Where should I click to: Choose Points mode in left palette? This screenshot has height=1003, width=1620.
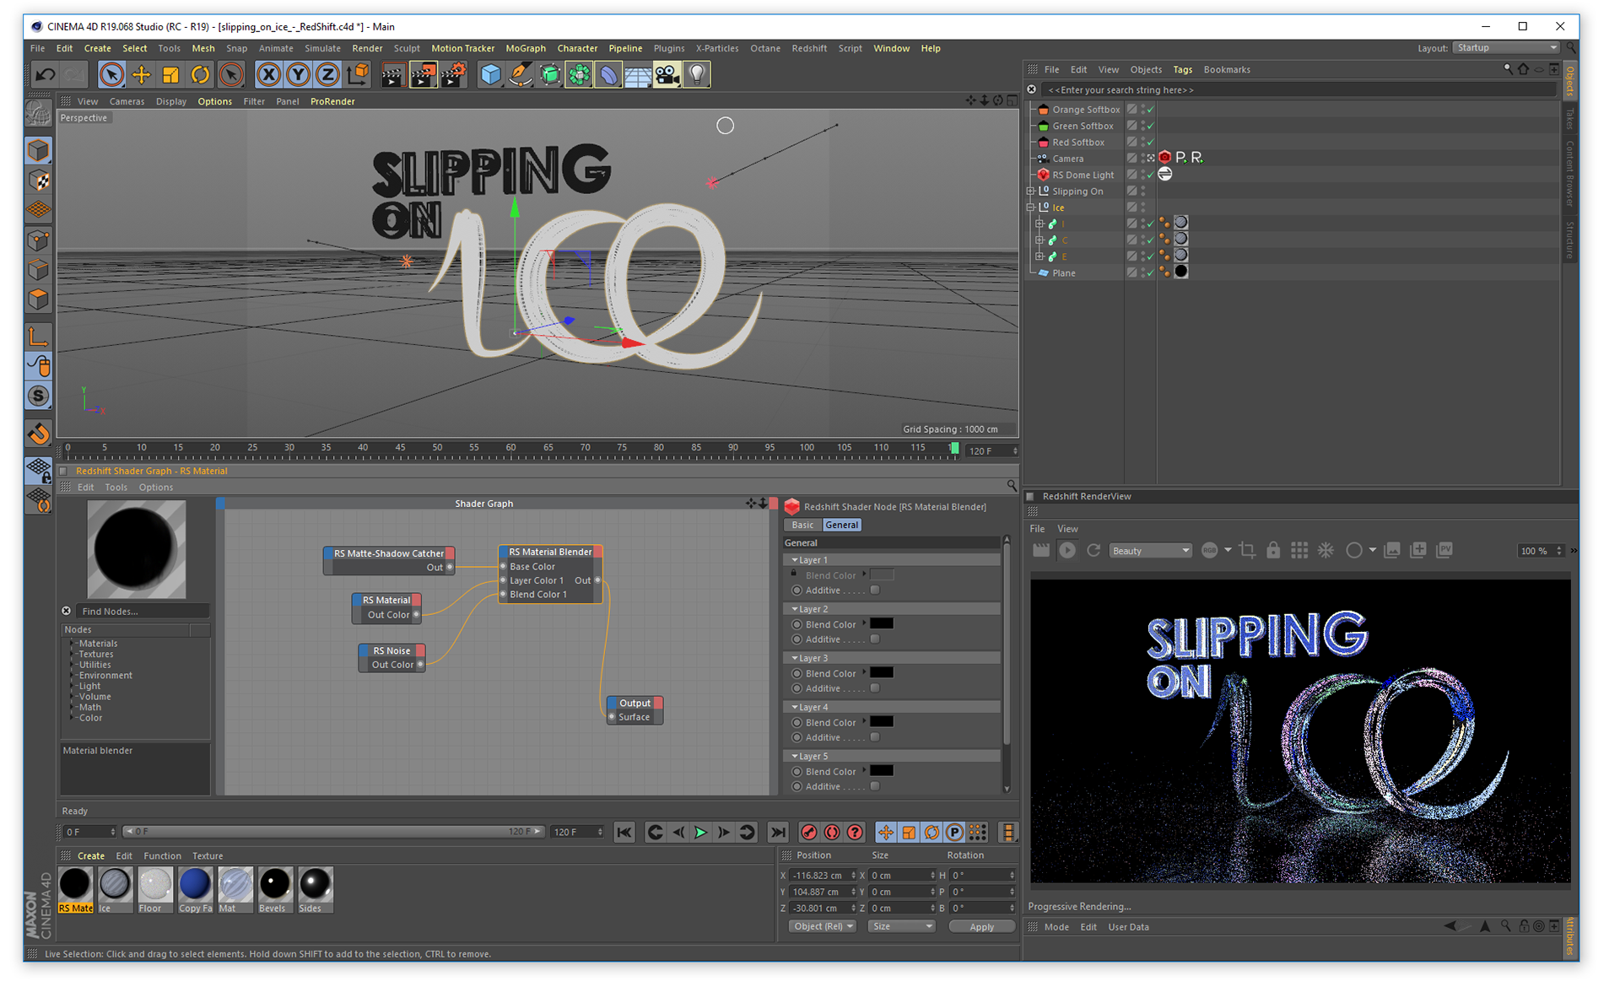38,240
